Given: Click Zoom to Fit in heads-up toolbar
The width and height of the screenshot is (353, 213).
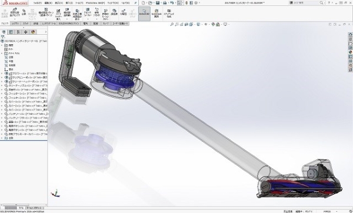Looking at the screenshot, I should (x=172, y=24).
